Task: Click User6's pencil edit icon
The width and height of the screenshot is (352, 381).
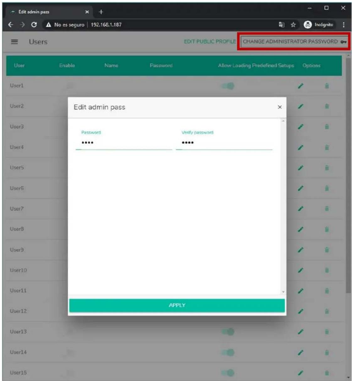Action: pyautogui.click(x=301, y=188)
